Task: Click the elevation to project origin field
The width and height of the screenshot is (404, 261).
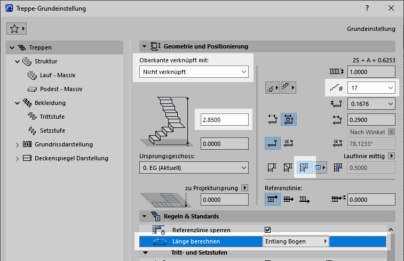Action: [x=225, y=200]
